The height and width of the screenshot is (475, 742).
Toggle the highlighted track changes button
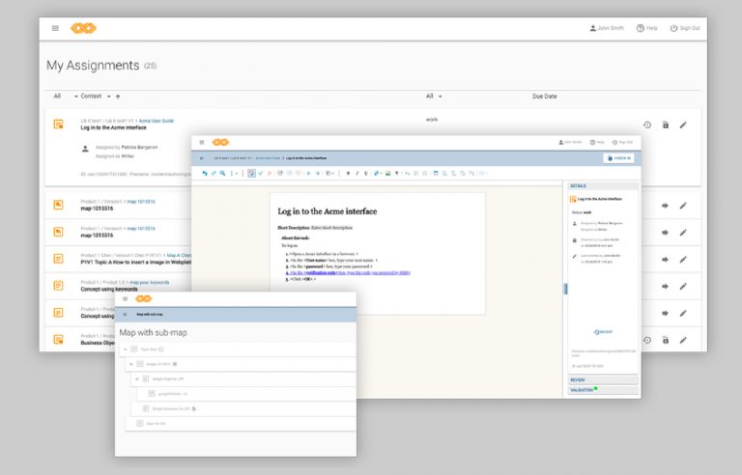pos(251,174)
